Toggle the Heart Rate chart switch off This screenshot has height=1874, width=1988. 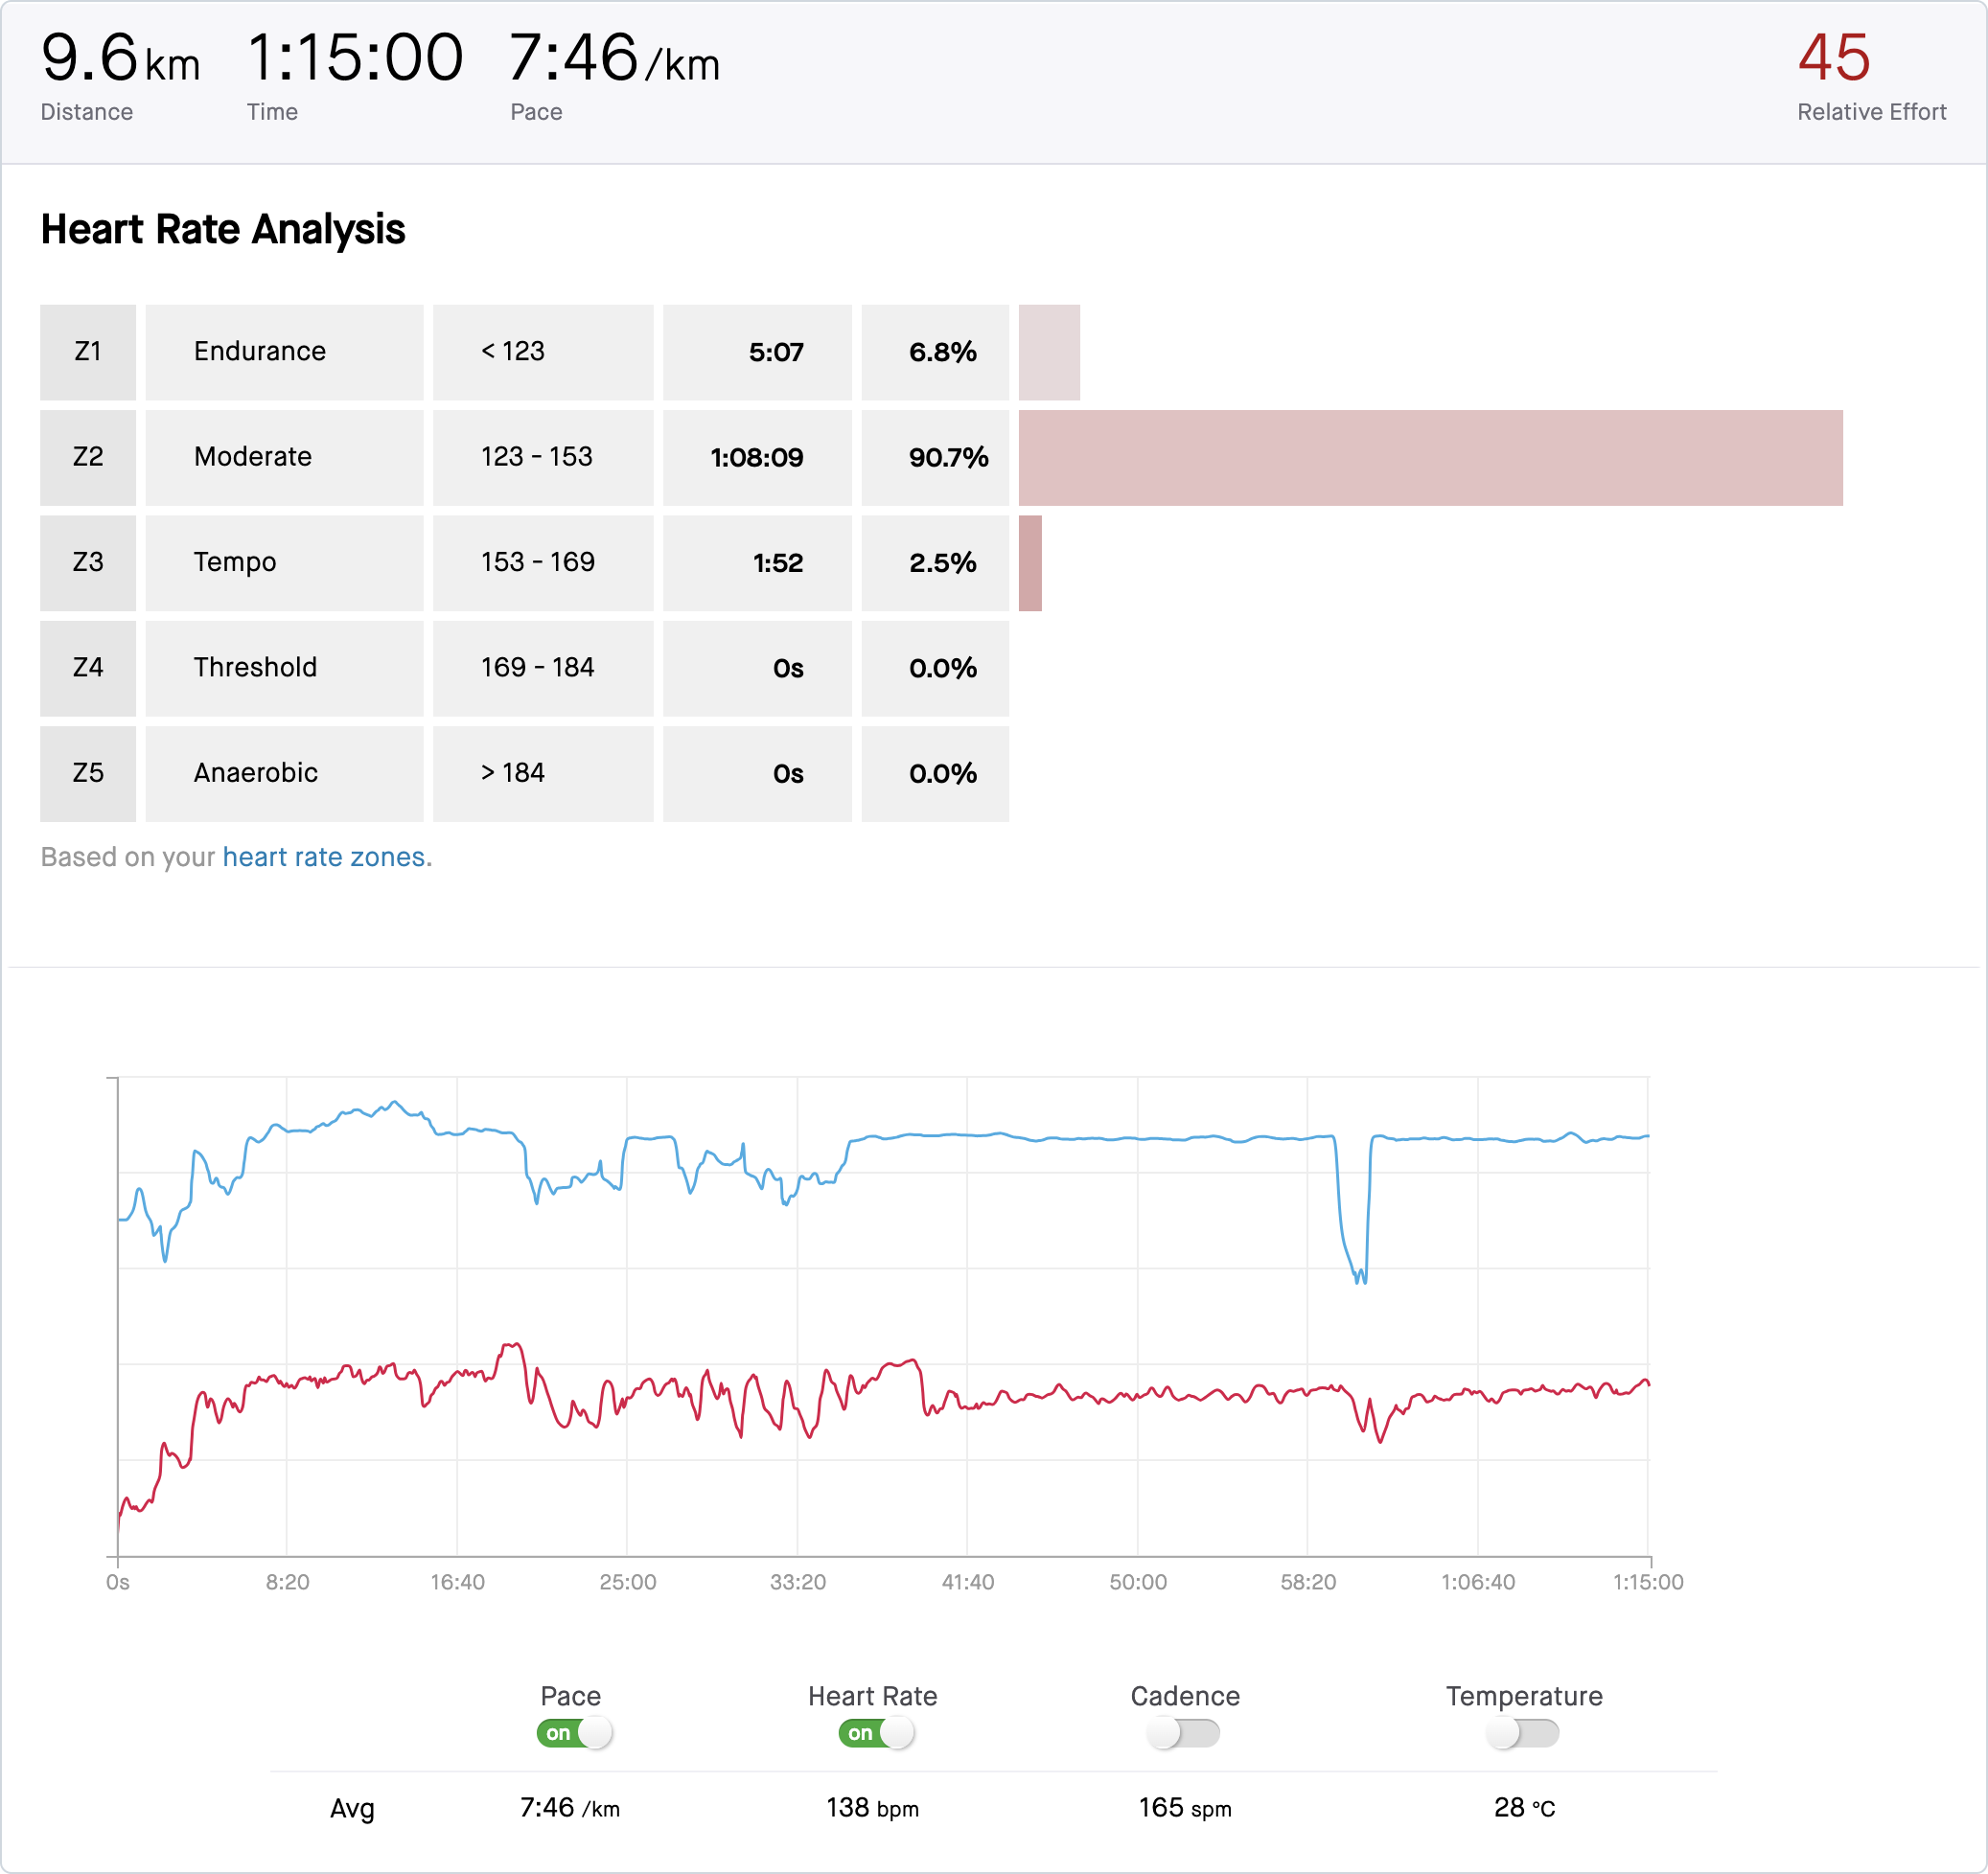click(x=876, y=1732)
